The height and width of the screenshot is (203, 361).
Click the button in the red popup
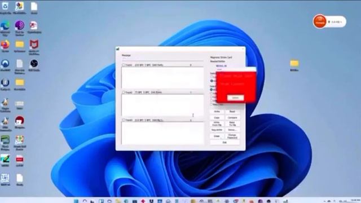[x=235, y=98]
